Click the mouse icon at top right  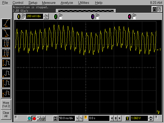point(159,9)
